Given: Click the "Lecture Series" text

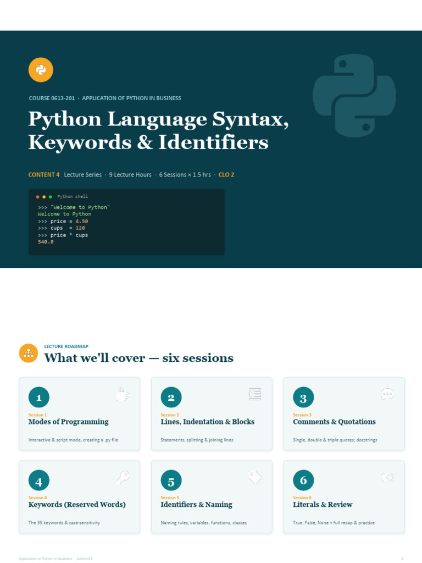Looking at the screenshot, I should [83, 174].
